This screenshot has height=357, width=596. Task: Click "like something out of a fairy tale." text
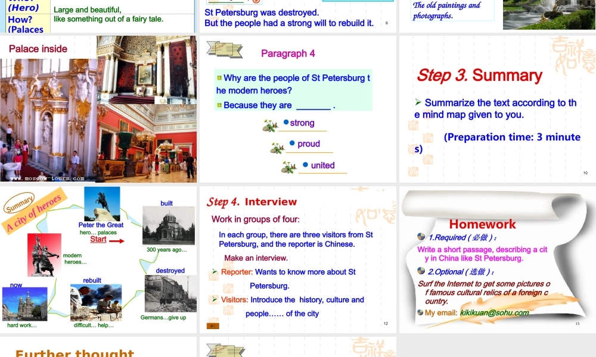(108, 19)
